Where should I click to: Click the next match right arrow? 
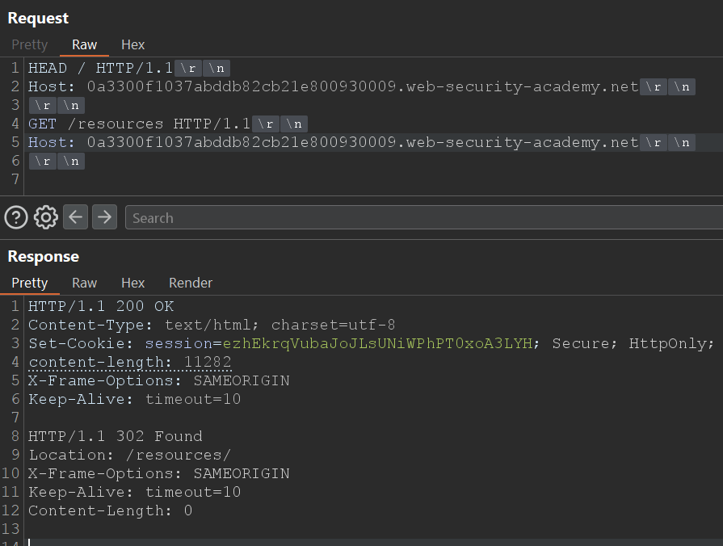pos(105,217)
